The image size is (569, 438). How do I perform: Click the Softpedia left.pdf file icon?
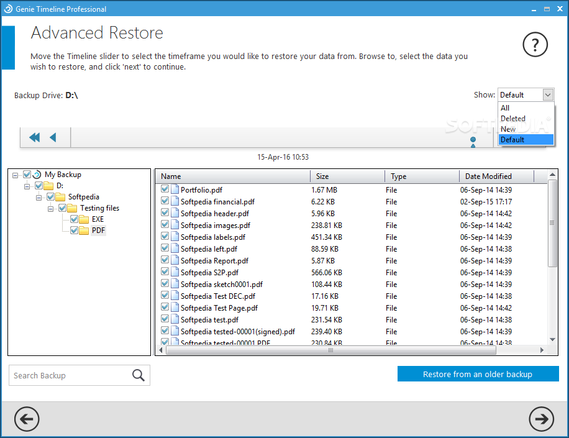pos(175,249)
